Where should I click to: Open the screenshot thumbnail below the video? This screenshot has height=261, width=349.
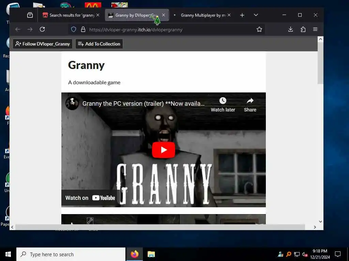(164, 219)
